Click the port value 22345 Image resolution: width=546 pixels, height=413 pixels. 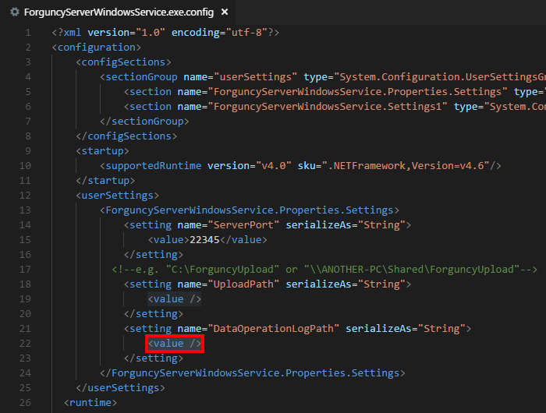point(204,240)
